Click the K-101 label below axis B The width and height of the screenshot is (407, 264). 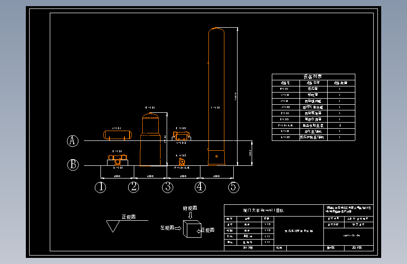[x=118, y=168]
